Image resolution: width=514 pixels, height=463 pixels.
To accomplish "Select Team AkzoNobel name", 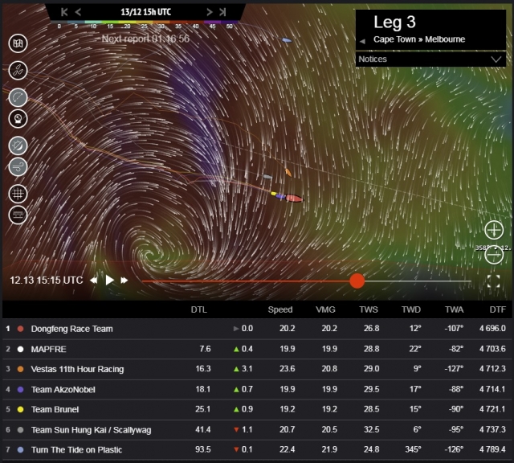I will 63,390.
